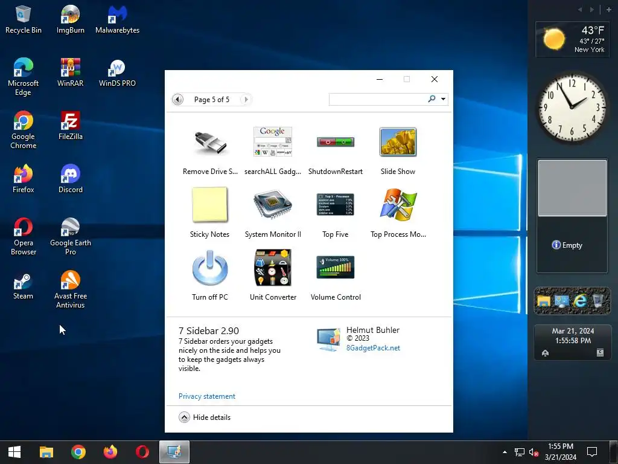
Task: Open Steam desktop shortcut
Action: 24,287
